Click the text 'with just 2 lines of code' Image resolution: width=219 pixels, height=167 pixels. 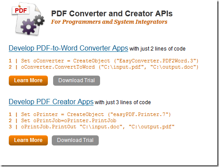click(x=158, y=49)
